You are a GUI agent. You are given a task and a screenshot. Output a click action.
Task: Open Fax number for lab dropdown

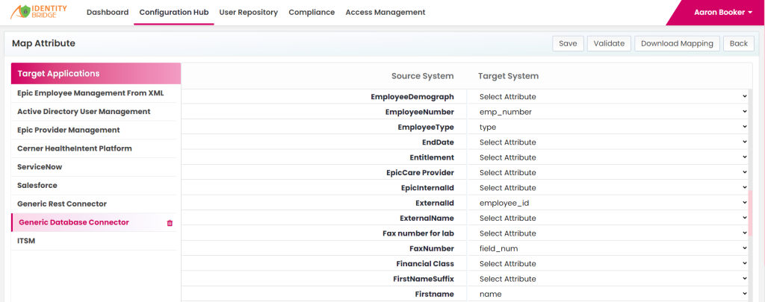click(610, 233)
